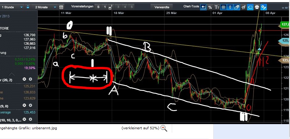Click the '11 Mär' date axis label

66,13
